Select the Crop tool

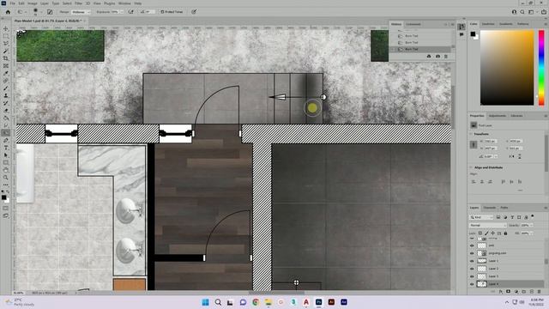(x=6, y=58)
